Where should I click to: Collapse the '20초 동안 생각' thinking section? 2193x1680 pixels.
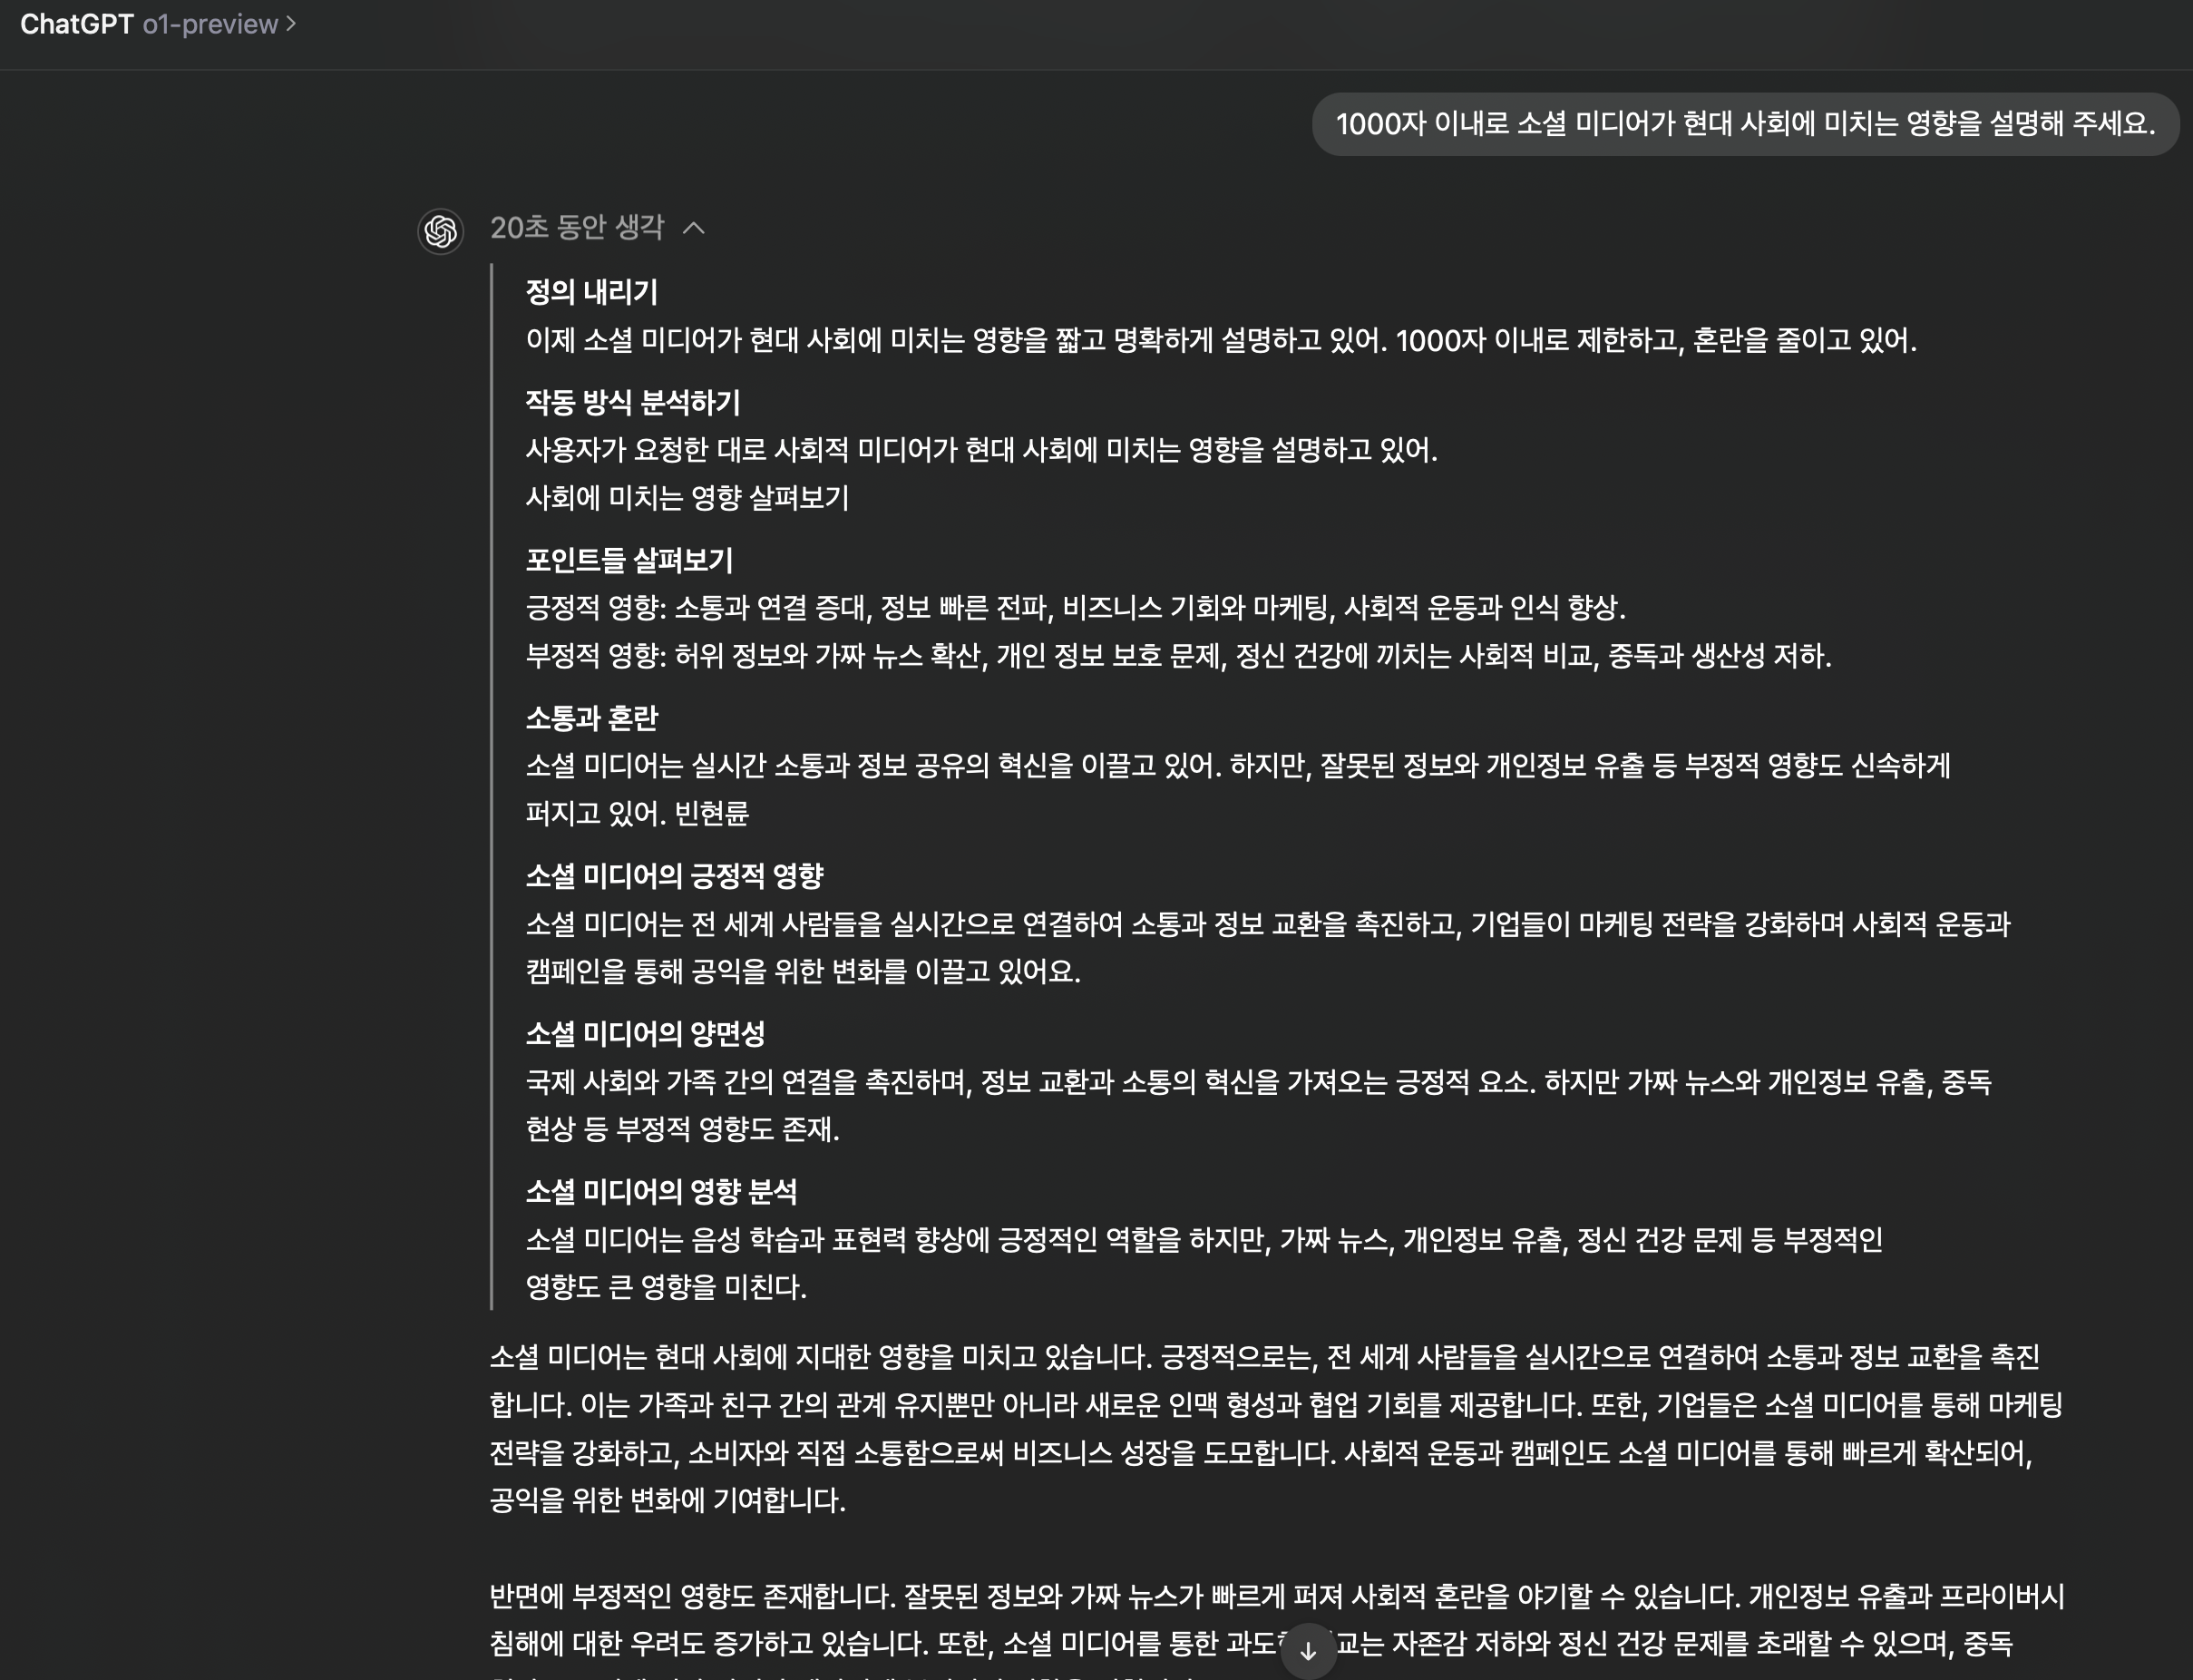click(x=577, y=228)
